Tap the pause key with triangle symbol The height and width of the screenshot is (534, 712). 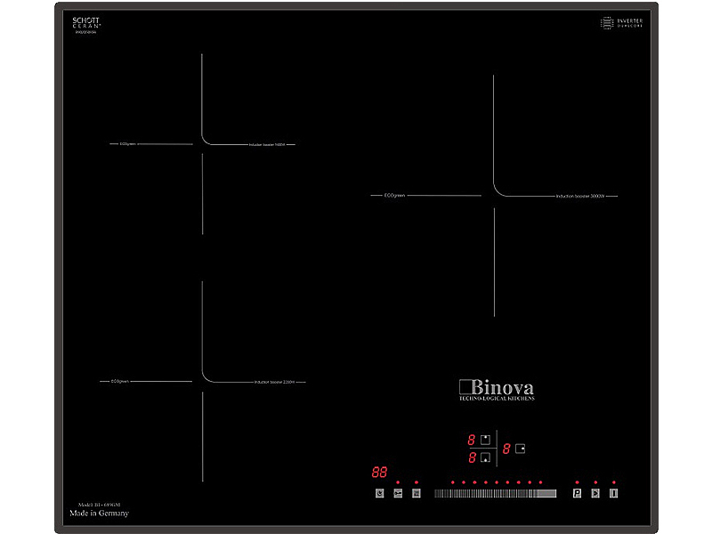click(x=595, y=493)
